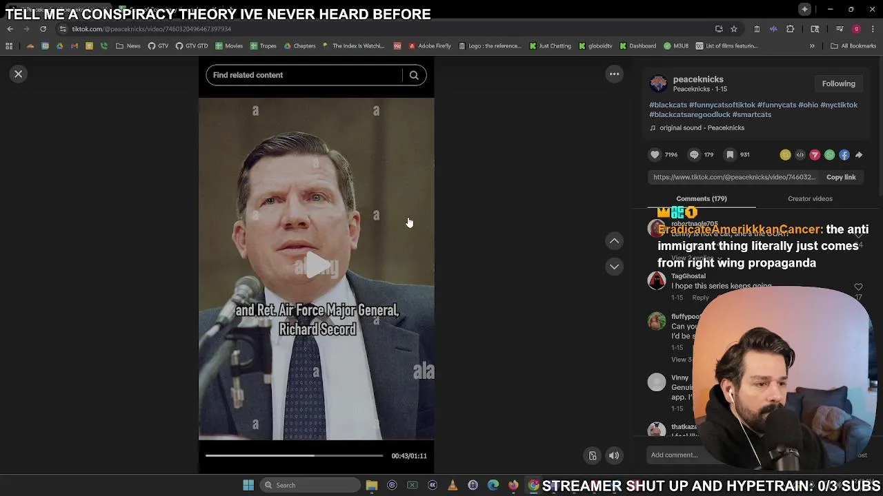Click the yellow repost share icon
The image size is (883, 496).
785,155
